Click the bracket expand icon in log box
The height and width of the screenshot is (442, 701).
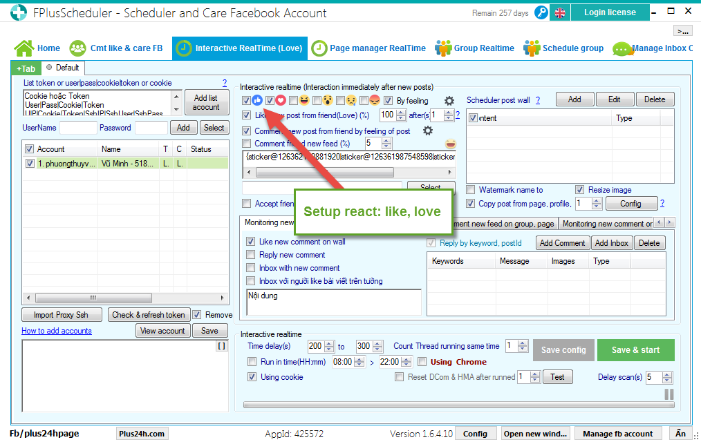(x=222, y=345)
